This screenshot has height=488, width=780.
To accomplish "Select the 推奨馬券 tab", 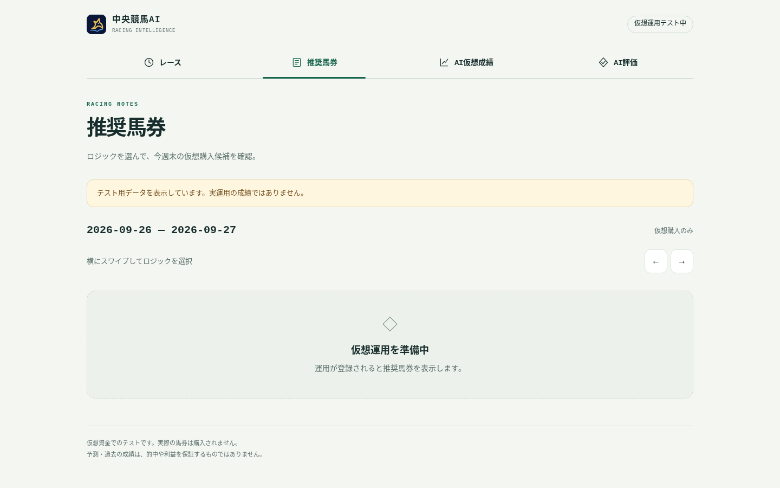I will (314, 62).
